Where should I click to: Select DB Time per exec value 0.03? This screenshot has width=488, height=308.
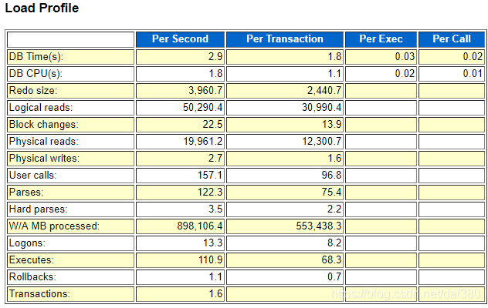pyautogui.click(x=405, y=56)
